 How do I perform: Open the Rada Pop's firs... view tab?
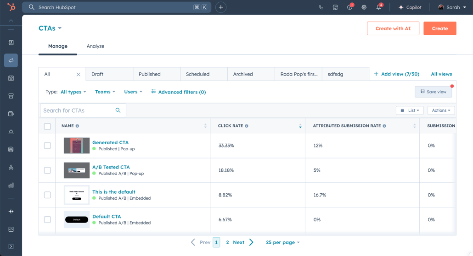[298, 74]
